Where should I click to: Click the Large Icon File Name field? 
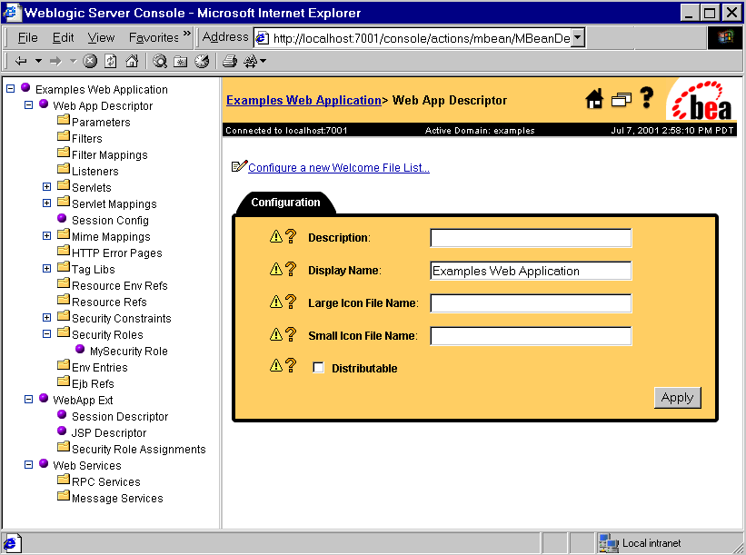[x=531, y=303]
